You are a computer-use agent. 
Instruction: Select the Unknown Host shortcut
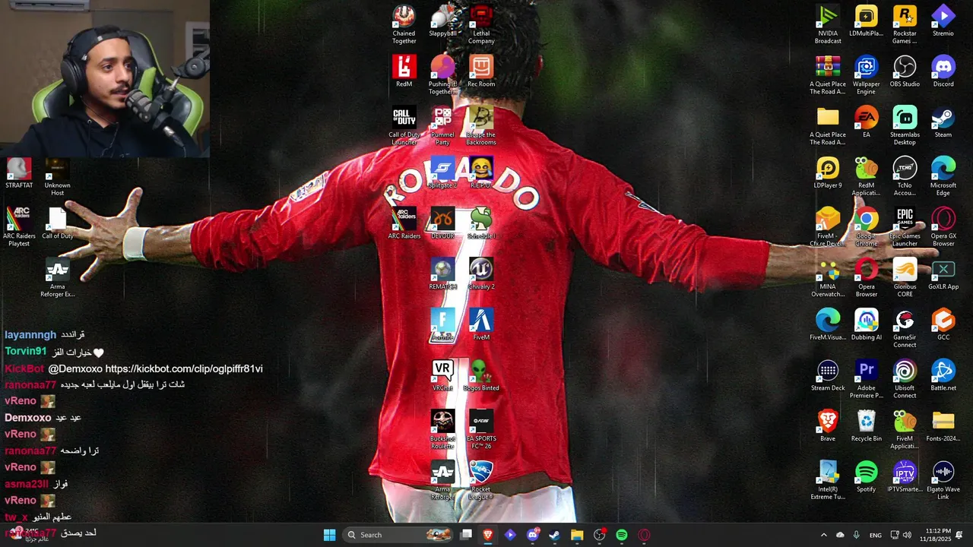pos(57,176)
